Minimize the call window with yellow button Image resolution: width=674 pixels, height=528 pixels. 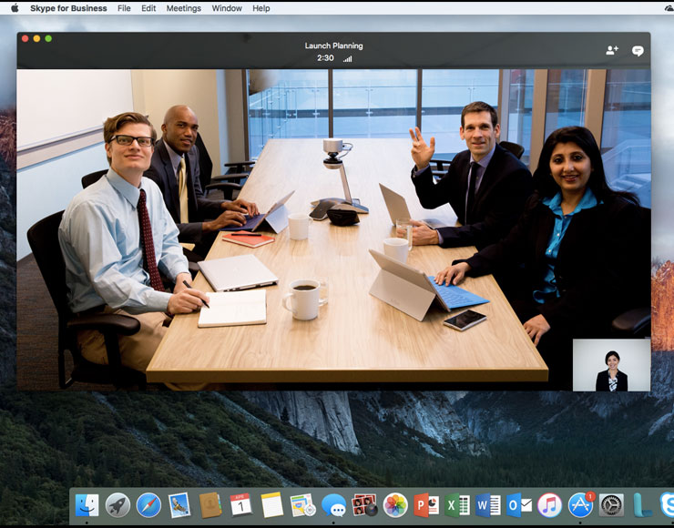click(36, 38)
